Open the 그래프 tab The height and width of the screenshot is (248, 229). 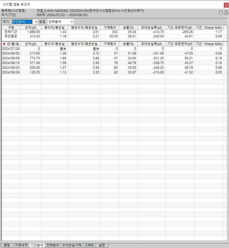click(x=89, y=245)
